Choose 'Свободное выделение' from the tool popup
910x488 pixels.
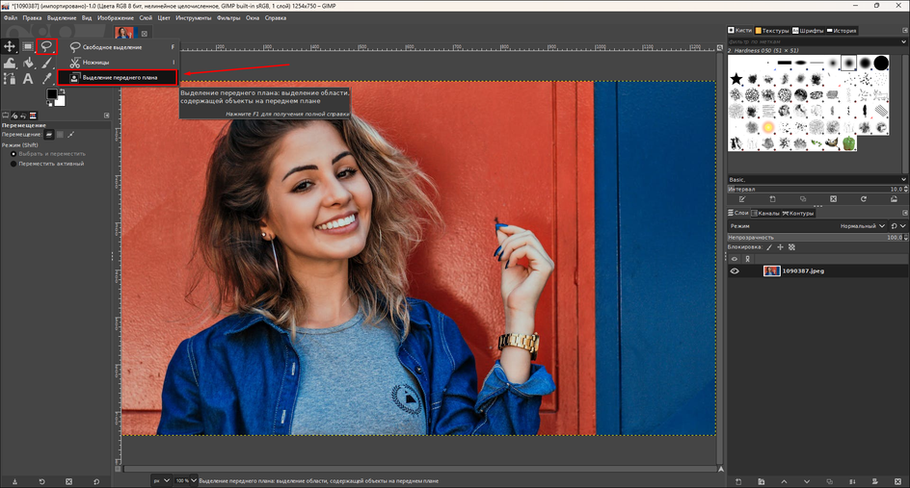[121, 47]
